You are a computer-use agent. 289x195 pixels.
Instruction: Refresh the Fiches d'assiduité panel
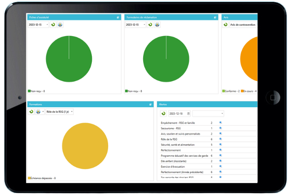pyautogui.click(x=53, y=25)
